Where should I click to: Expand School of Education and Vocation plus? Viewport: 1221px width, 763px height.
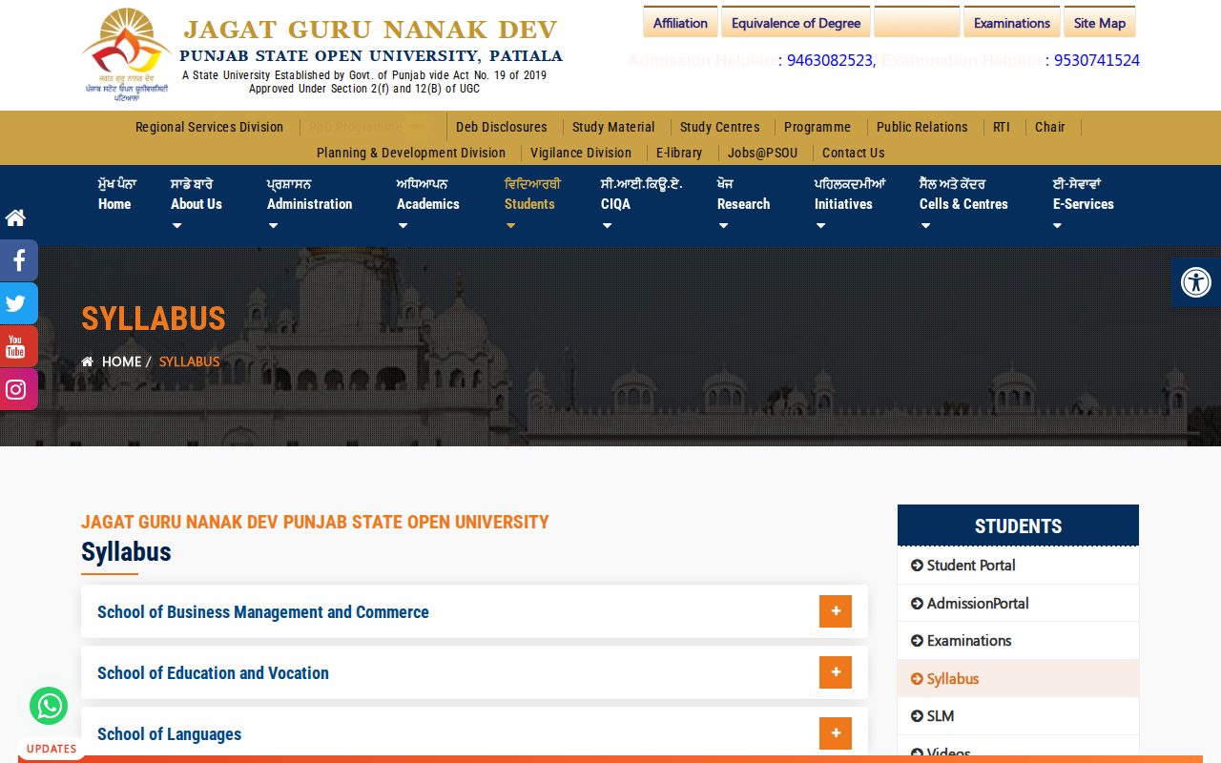[x=836, y=672]
